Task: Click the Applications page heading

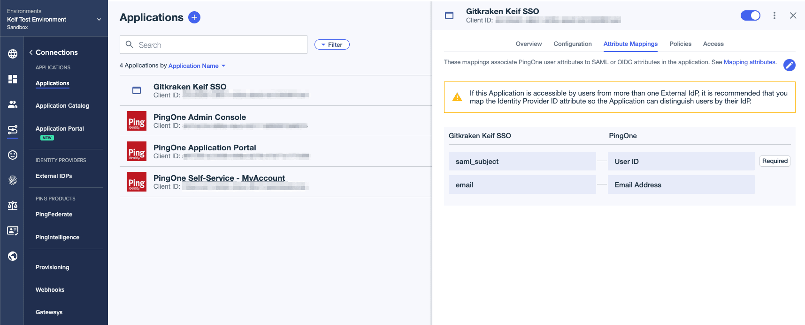Action: coord(152,17)
